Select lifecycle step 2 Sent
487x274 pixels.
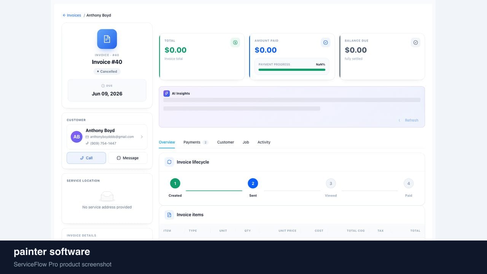click(253, 183)
